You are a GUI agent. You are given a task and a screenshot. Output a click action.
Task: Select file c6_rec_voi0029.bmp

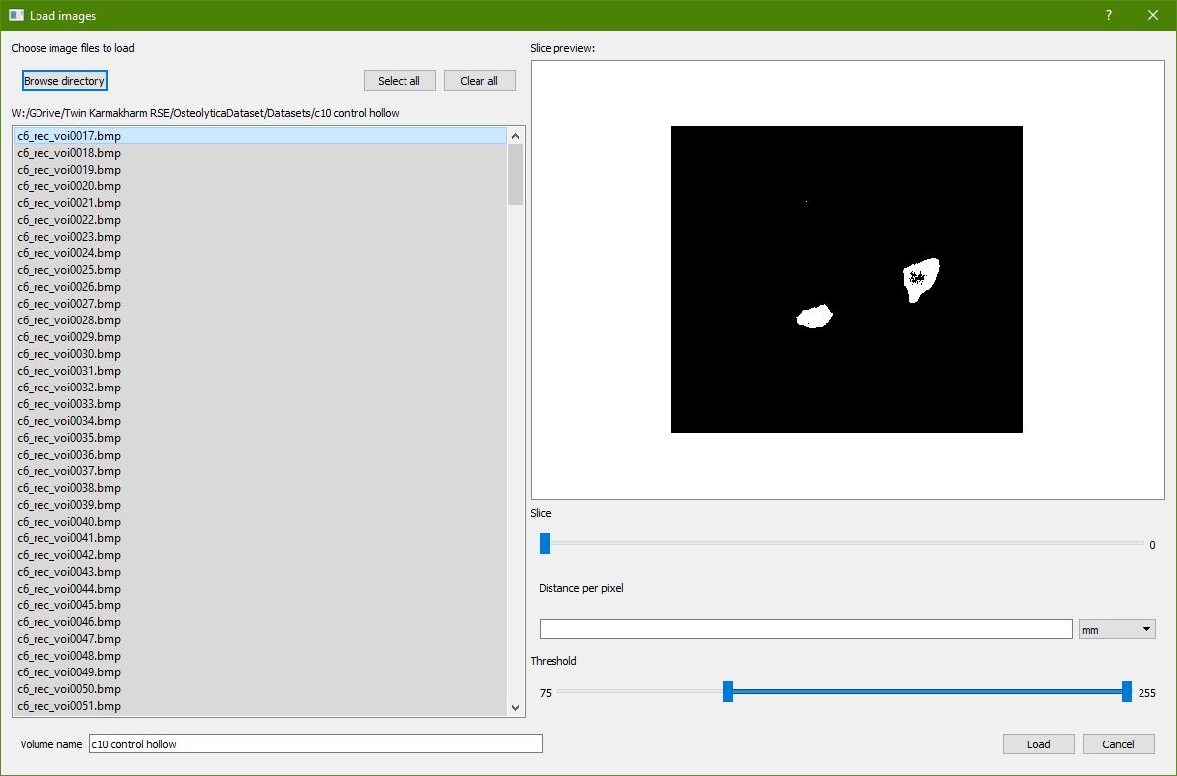259,337
